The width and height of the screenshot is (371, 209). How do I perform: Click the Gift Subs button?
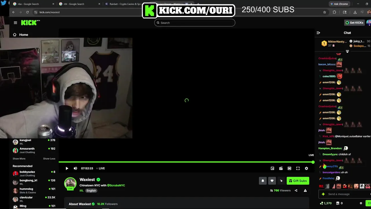pos(298,181)
